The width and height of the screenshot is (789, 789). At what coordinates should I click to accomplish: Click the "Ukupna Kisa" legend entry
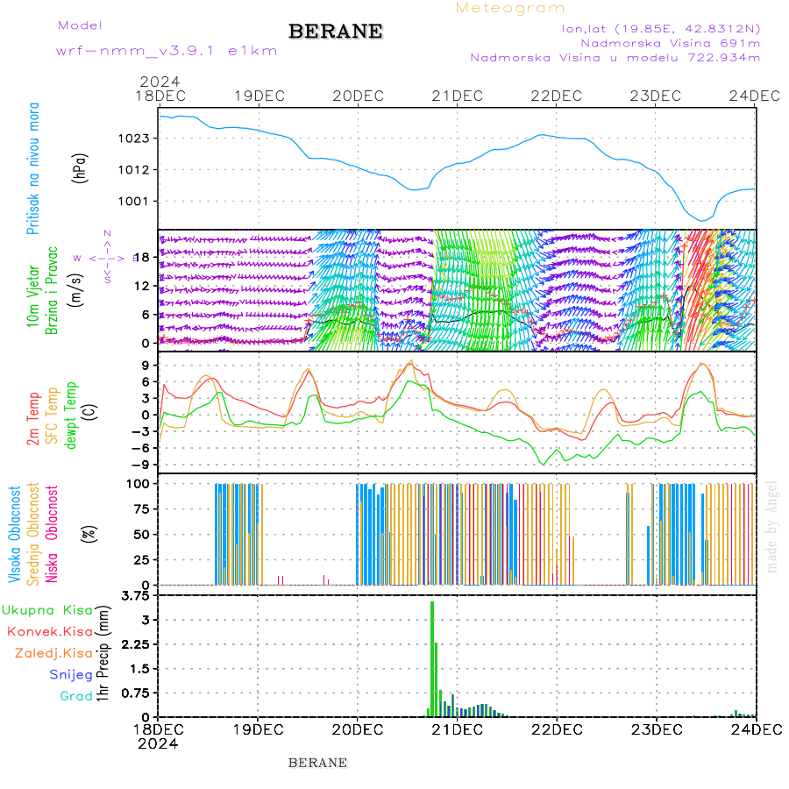point(47,610)
